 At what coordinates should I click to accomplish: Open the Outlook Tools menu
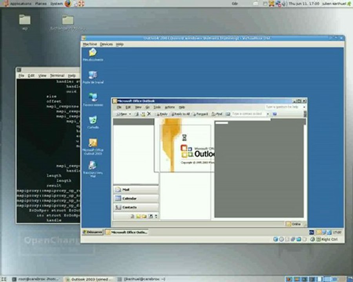(157, 107)
